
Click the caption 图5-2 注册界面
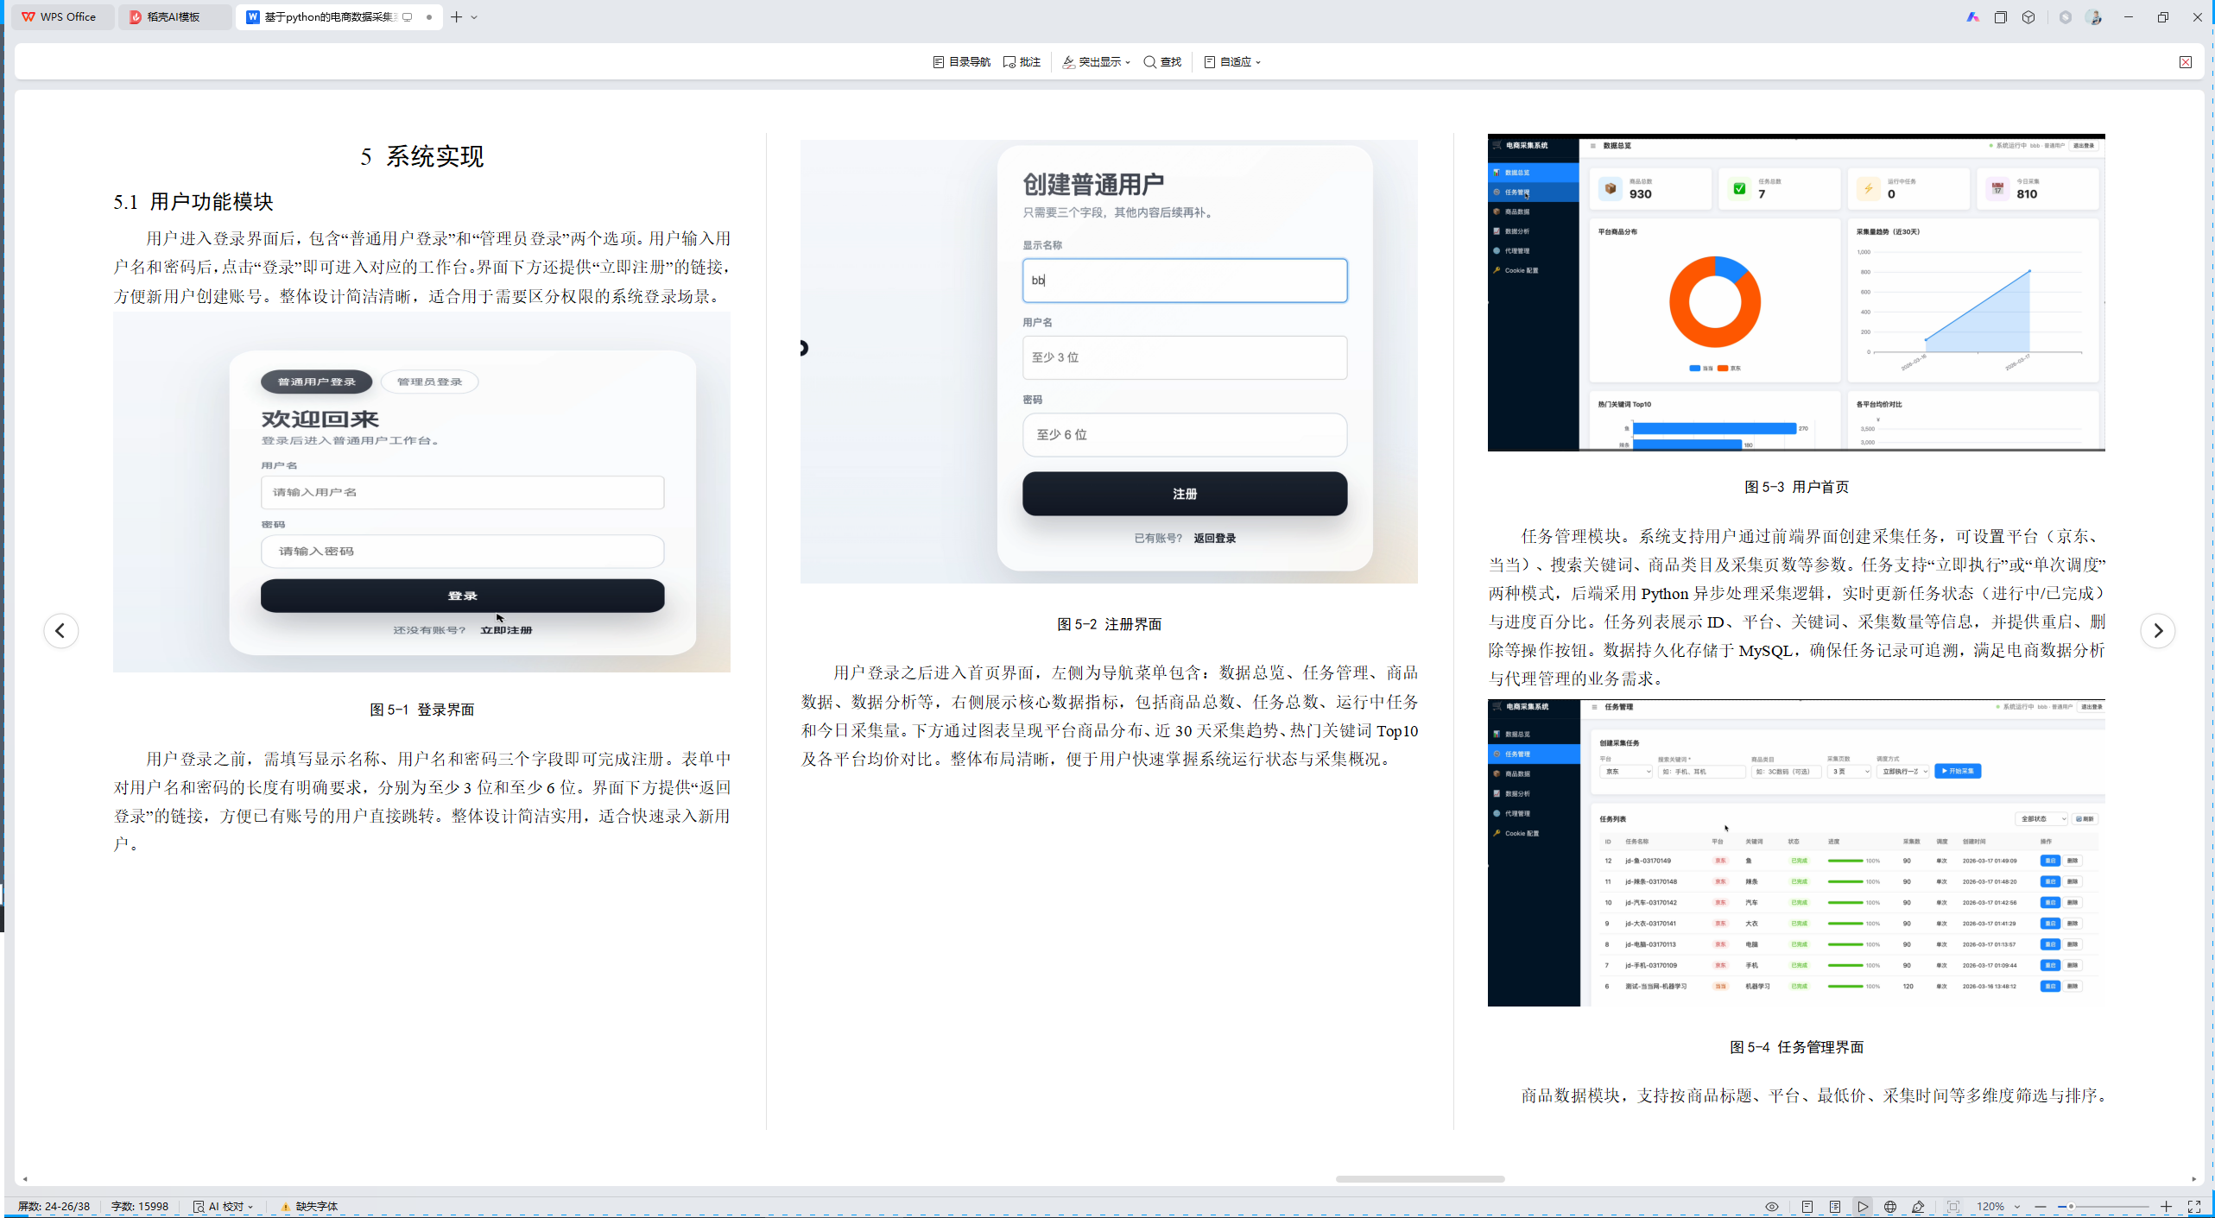(1109, 624)
